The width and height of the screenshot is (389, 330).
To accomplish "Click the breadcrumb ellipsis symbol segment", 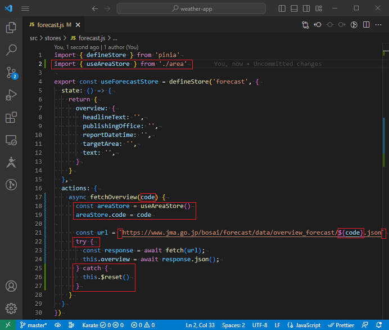I will (115, 38).
